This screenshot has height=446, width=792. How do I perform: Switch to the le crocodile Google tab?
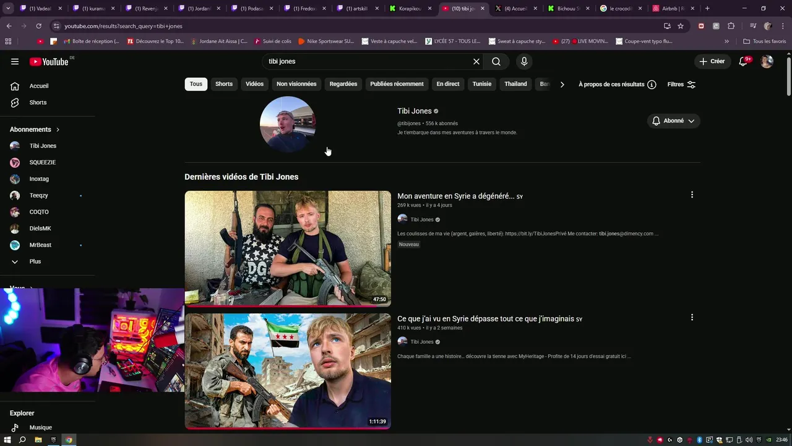[621, 9]
